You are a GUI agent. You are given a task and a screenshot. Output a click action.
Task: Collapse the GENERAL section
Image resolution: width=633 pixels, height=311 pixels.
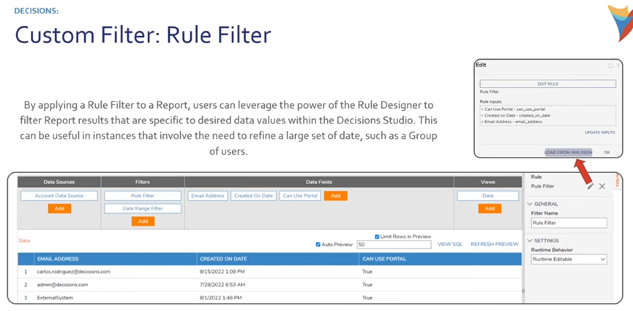point(530,204)
